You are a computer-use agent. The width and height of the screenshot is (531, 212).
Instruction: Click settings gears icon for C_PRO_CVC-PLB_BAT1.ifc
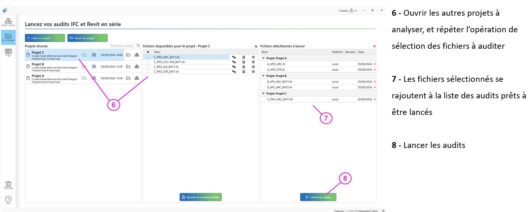[234, 62]
